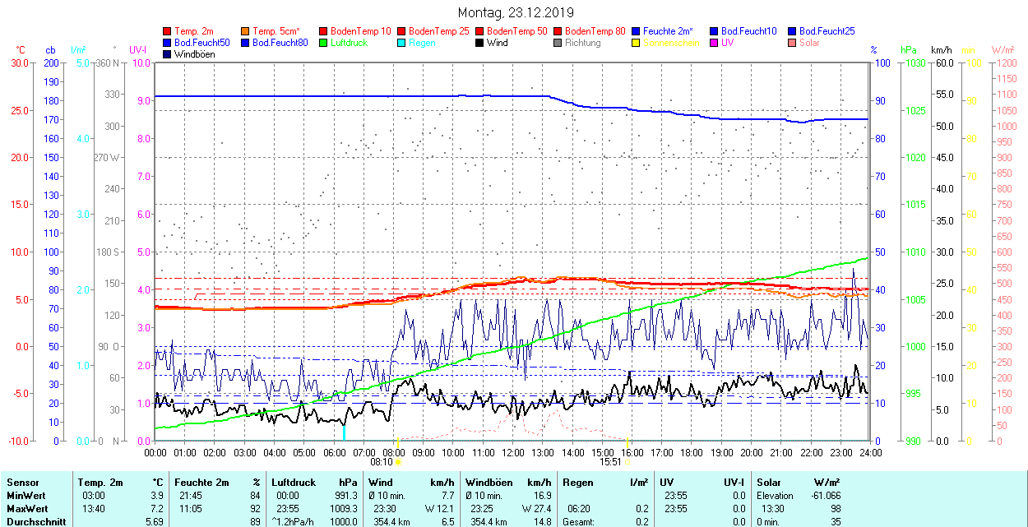Viewport: 1028px width, 527px height.
Task: Select the MaxWert row label
Action: (x=28, y=509)
